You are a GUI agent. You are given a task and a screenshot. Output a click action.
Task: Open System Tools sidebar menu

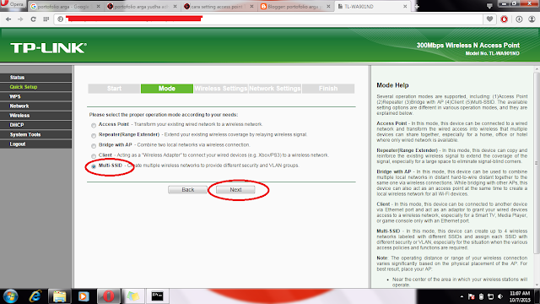pyautogui.click(x=35, y=134)
